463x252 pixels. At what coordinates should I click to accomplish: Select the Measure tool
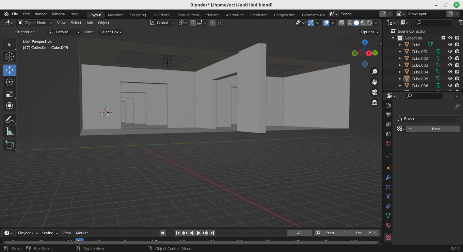coord(10,131)
